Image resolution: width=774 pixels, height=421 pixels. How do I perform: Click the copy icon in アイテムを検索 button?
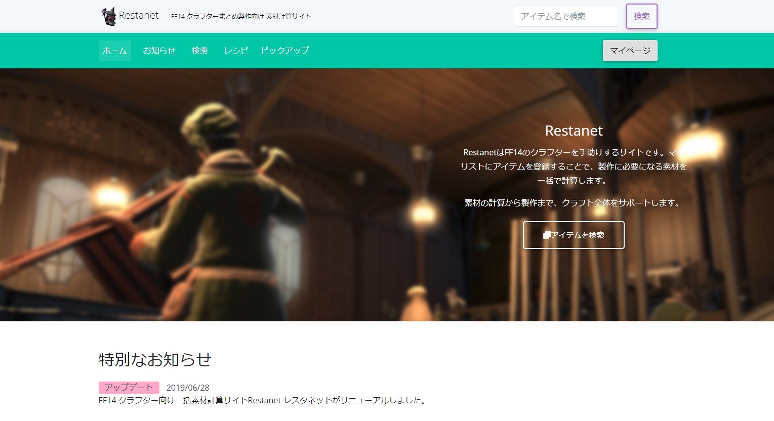[x=547, y=235]
